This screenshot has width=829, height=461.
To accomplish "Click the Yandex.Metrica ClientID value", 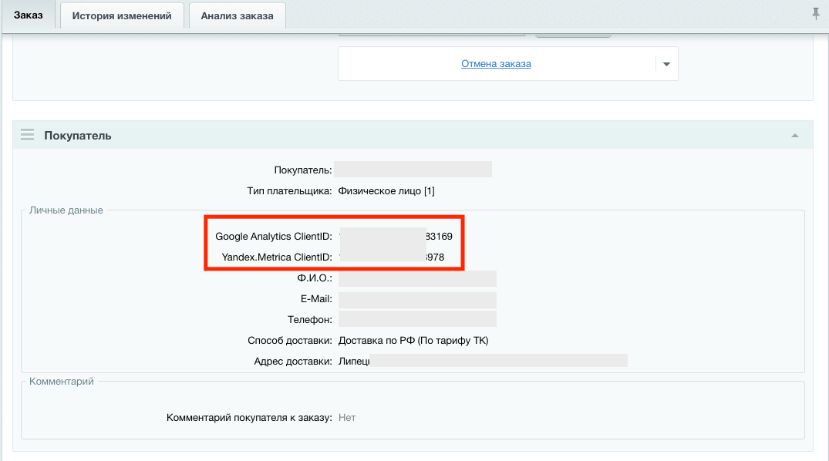I will click(x=392, y=257).
